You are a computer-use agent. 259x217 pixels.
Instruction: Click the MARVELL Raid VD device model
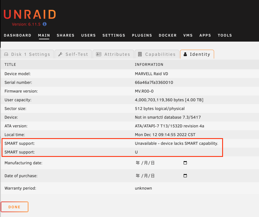pos(152,74)
